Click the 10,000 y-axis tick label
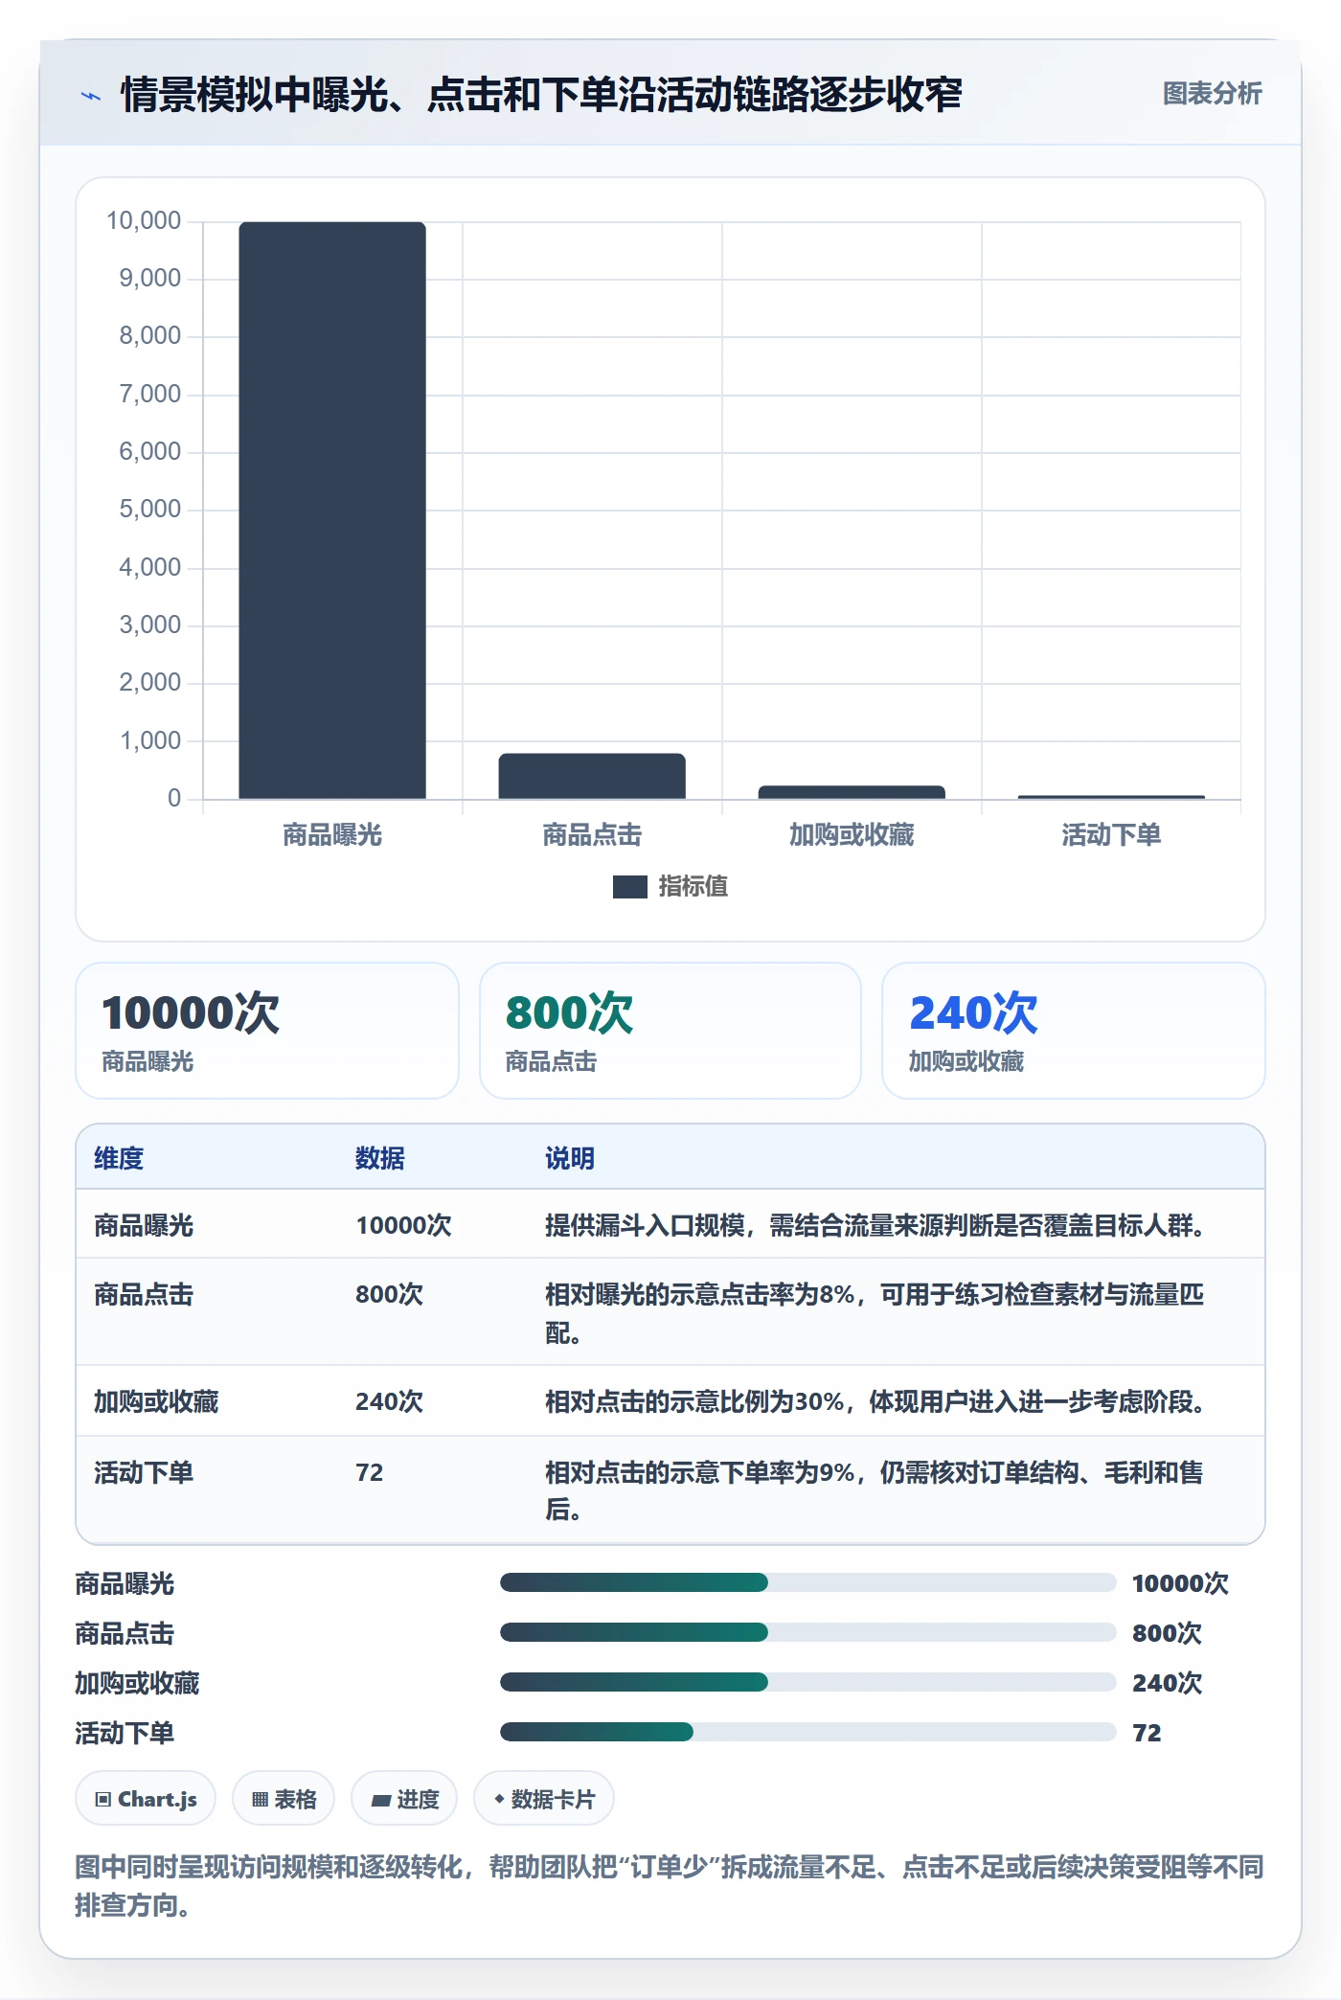 point(144,221)
